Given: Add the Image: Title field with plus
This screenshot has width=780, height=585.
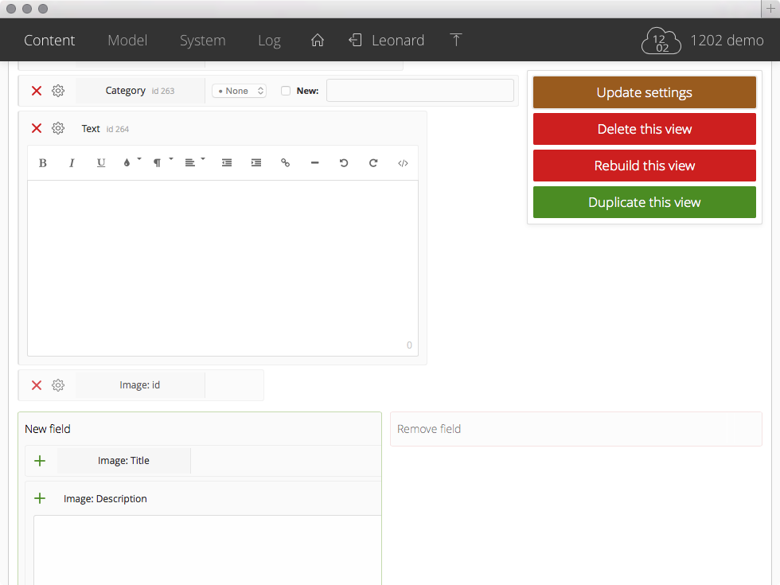Looking at the screenshot, I should (x=40, y=461).
